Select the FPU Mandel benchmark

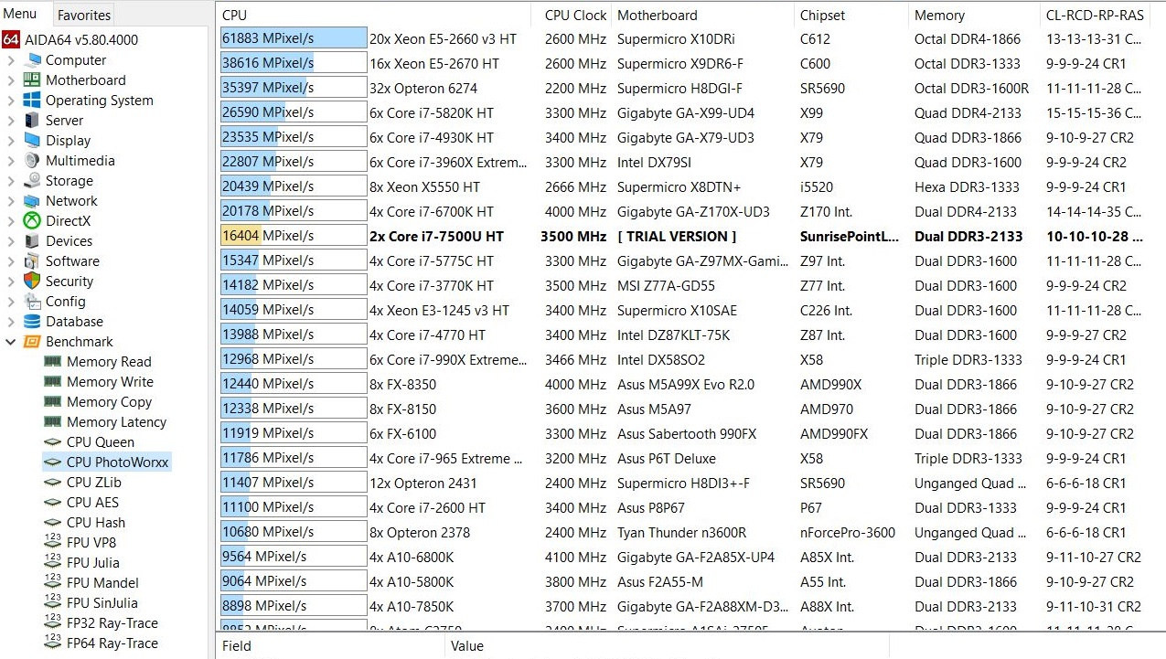(x=102, y=583)
